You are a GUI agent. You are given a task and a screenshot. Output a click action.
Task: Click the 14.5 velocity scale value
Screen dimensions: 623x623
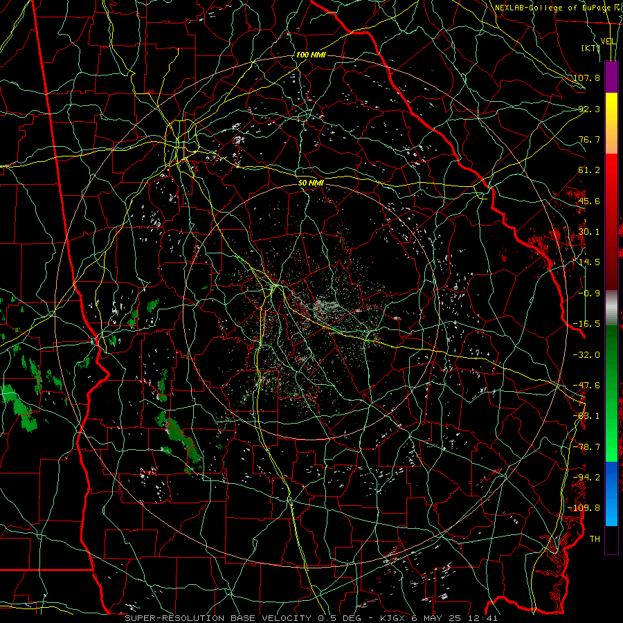click(x=589, y=262)
